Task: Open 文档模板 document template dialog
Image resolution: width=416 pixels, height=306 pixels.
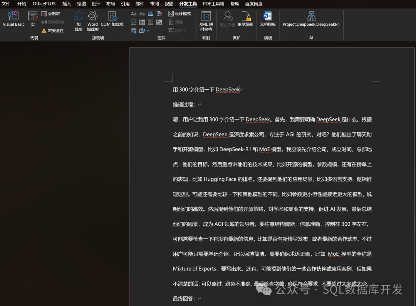Action: pyautogui.click(x=268, y=19)
